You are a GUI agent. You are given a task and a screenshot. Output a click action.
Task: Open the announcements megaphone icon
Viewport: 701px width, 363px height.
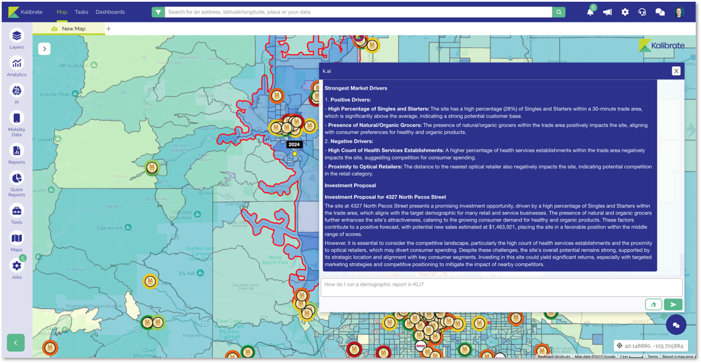pyautogui.click(x=607, y=12)
